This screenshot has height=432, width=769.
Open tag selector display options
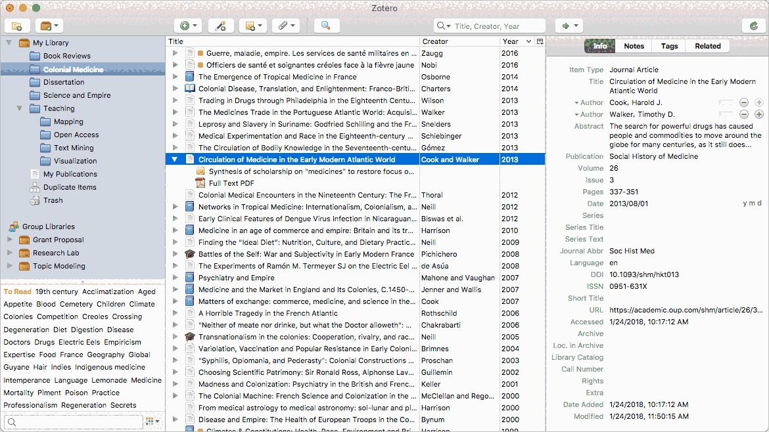(151, 420)
